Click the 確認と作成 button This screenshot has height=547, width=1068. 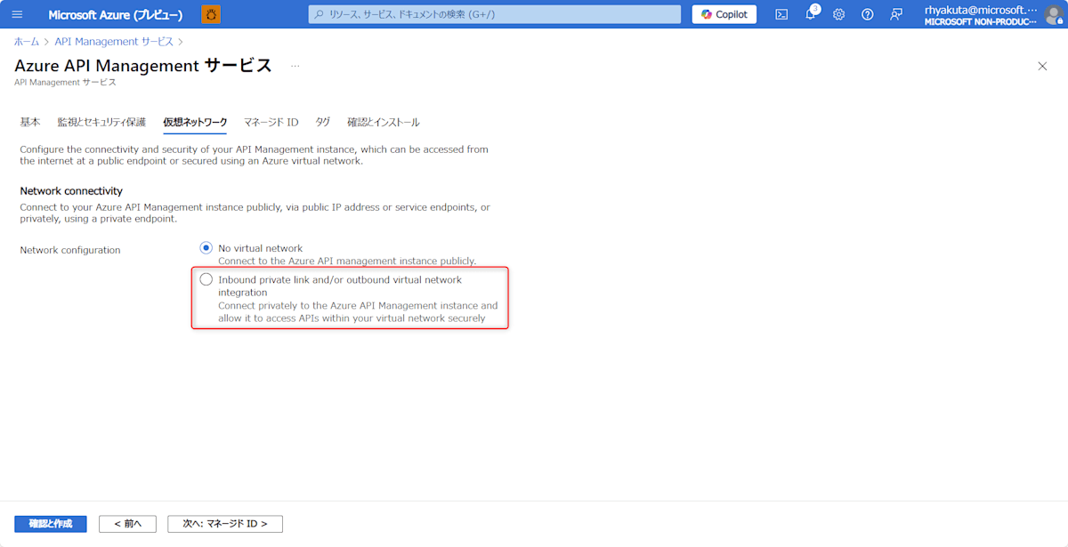click(x=51, y=524)
